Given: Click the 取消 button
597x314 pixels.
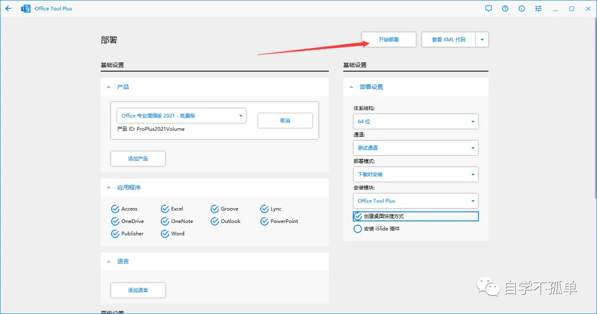Looking at the screenshot, I should [x=285, y=120].
